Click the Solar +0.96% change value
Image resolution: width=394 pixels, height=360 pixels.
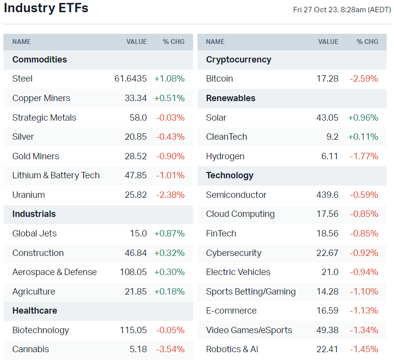point(363,118)
